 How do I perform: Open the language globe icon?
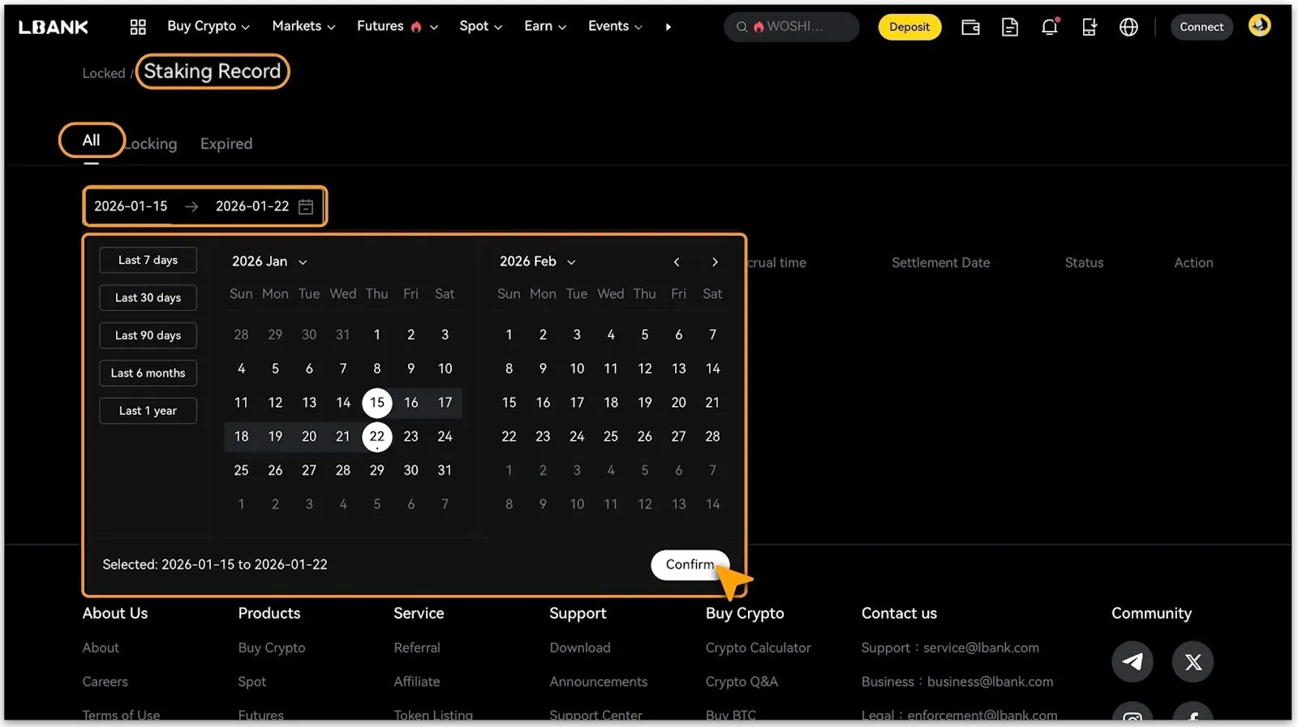[x=1128, y=27]
